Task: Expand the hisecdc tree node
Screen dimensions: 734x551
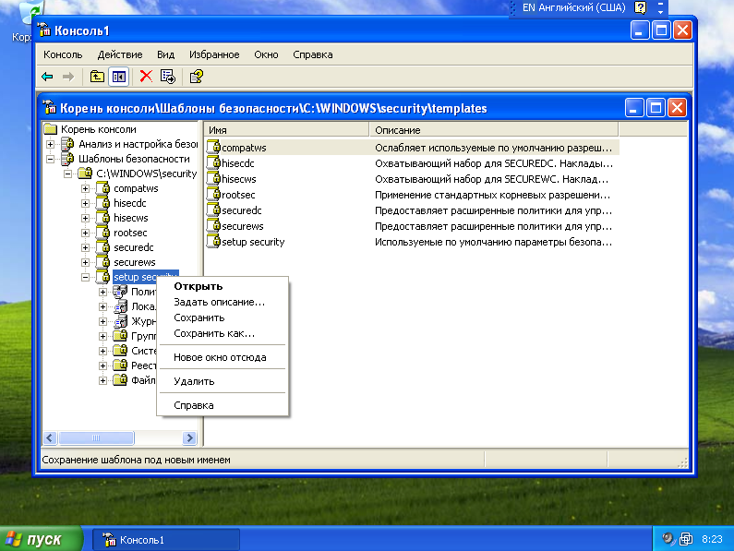Action: 85,203
